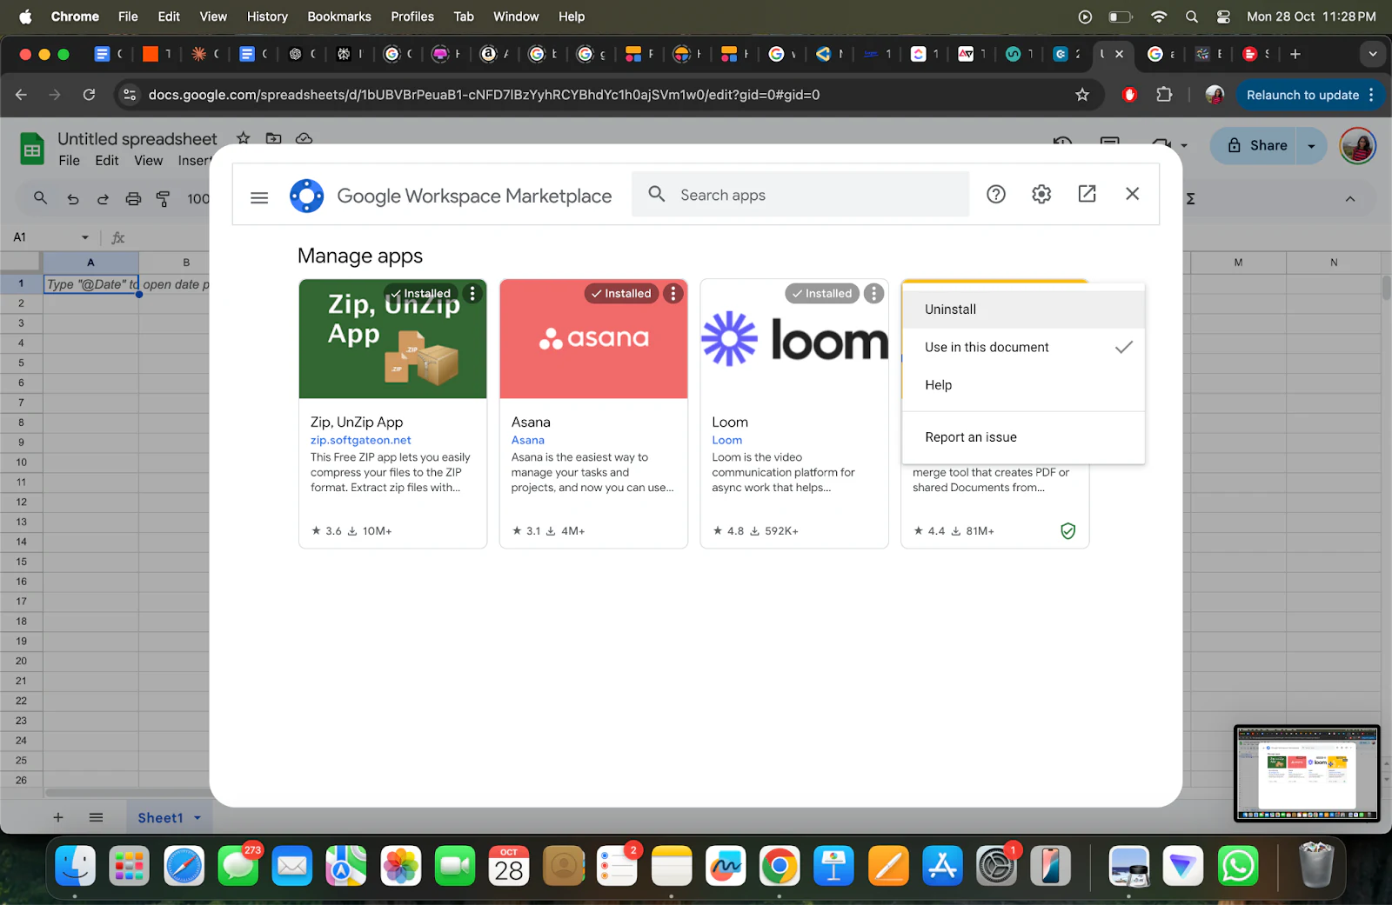Click the Functions sigma icon in Sheets
The height and width of the screenshot is (905, 1392).
[1190, 199]
